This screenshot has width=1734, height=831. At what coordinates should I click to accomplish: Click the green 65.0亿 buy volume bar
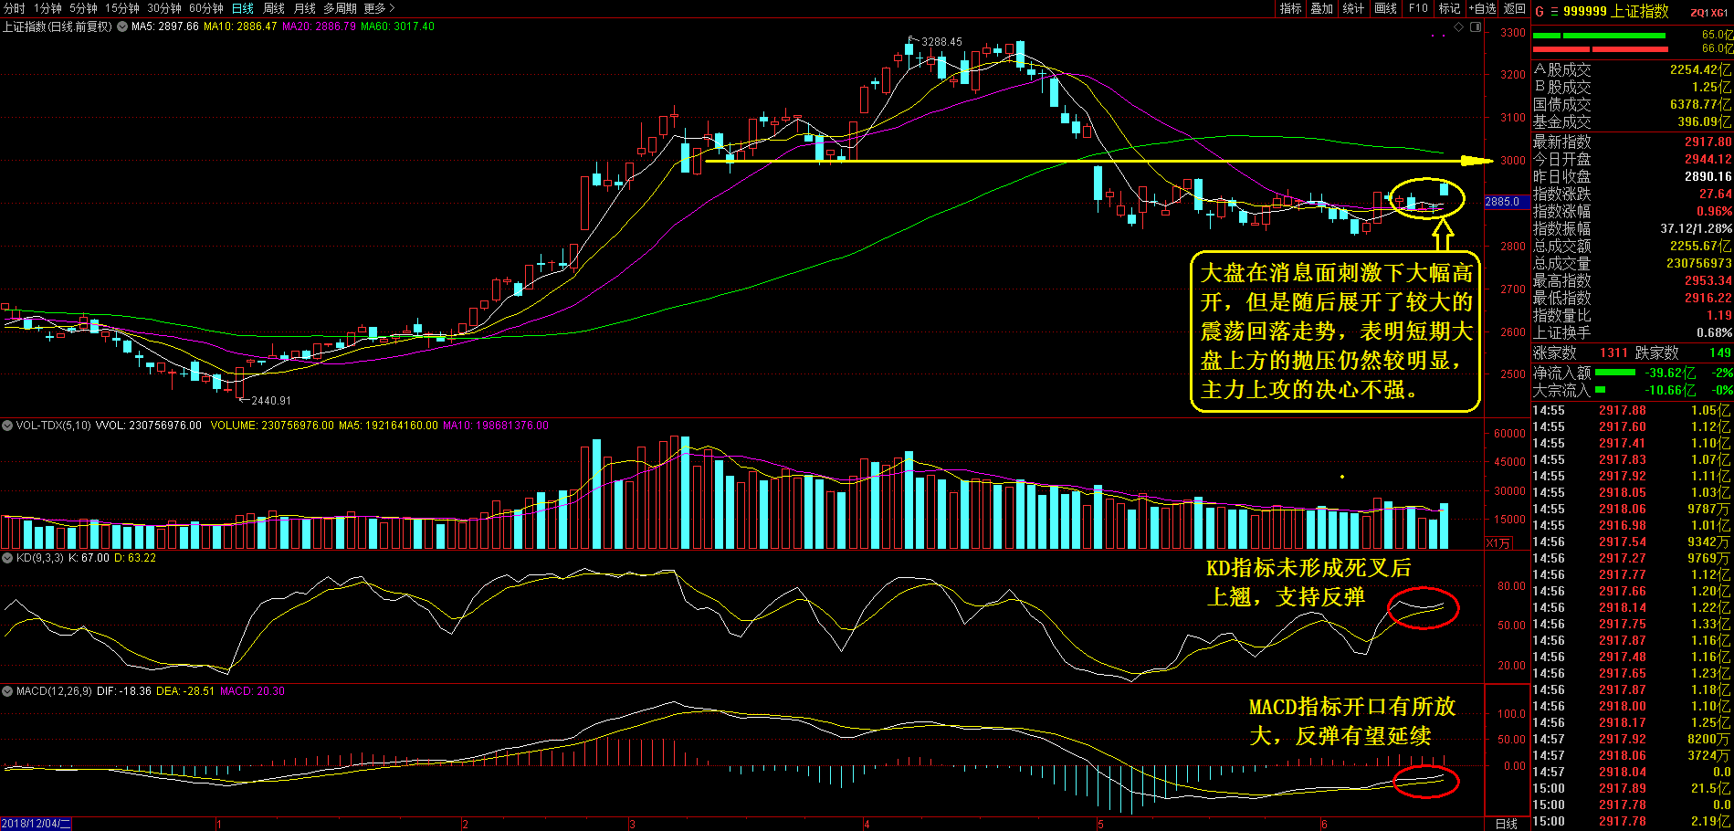[x=1598, y=36]
